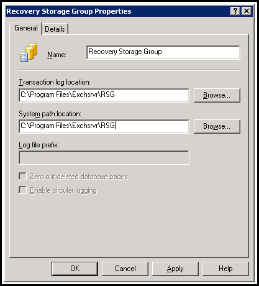Screen dimensions: 259x286
Task: Confirm changes with the OK button
Action: coord(75,269)
